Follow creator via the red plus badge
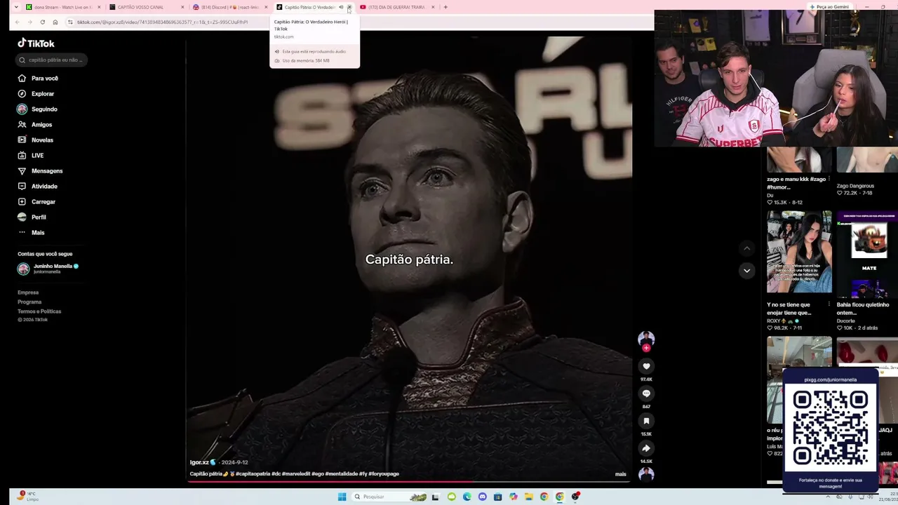Viewport: 898px width, 505px height. tap(646, 348)
